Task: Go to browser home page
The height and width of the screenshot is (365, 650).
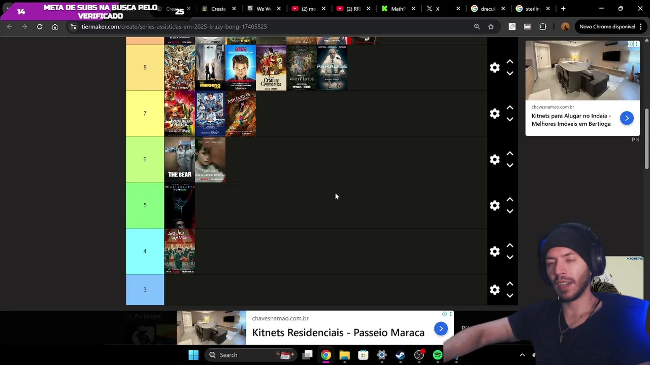Action: [x=55, y=26]
